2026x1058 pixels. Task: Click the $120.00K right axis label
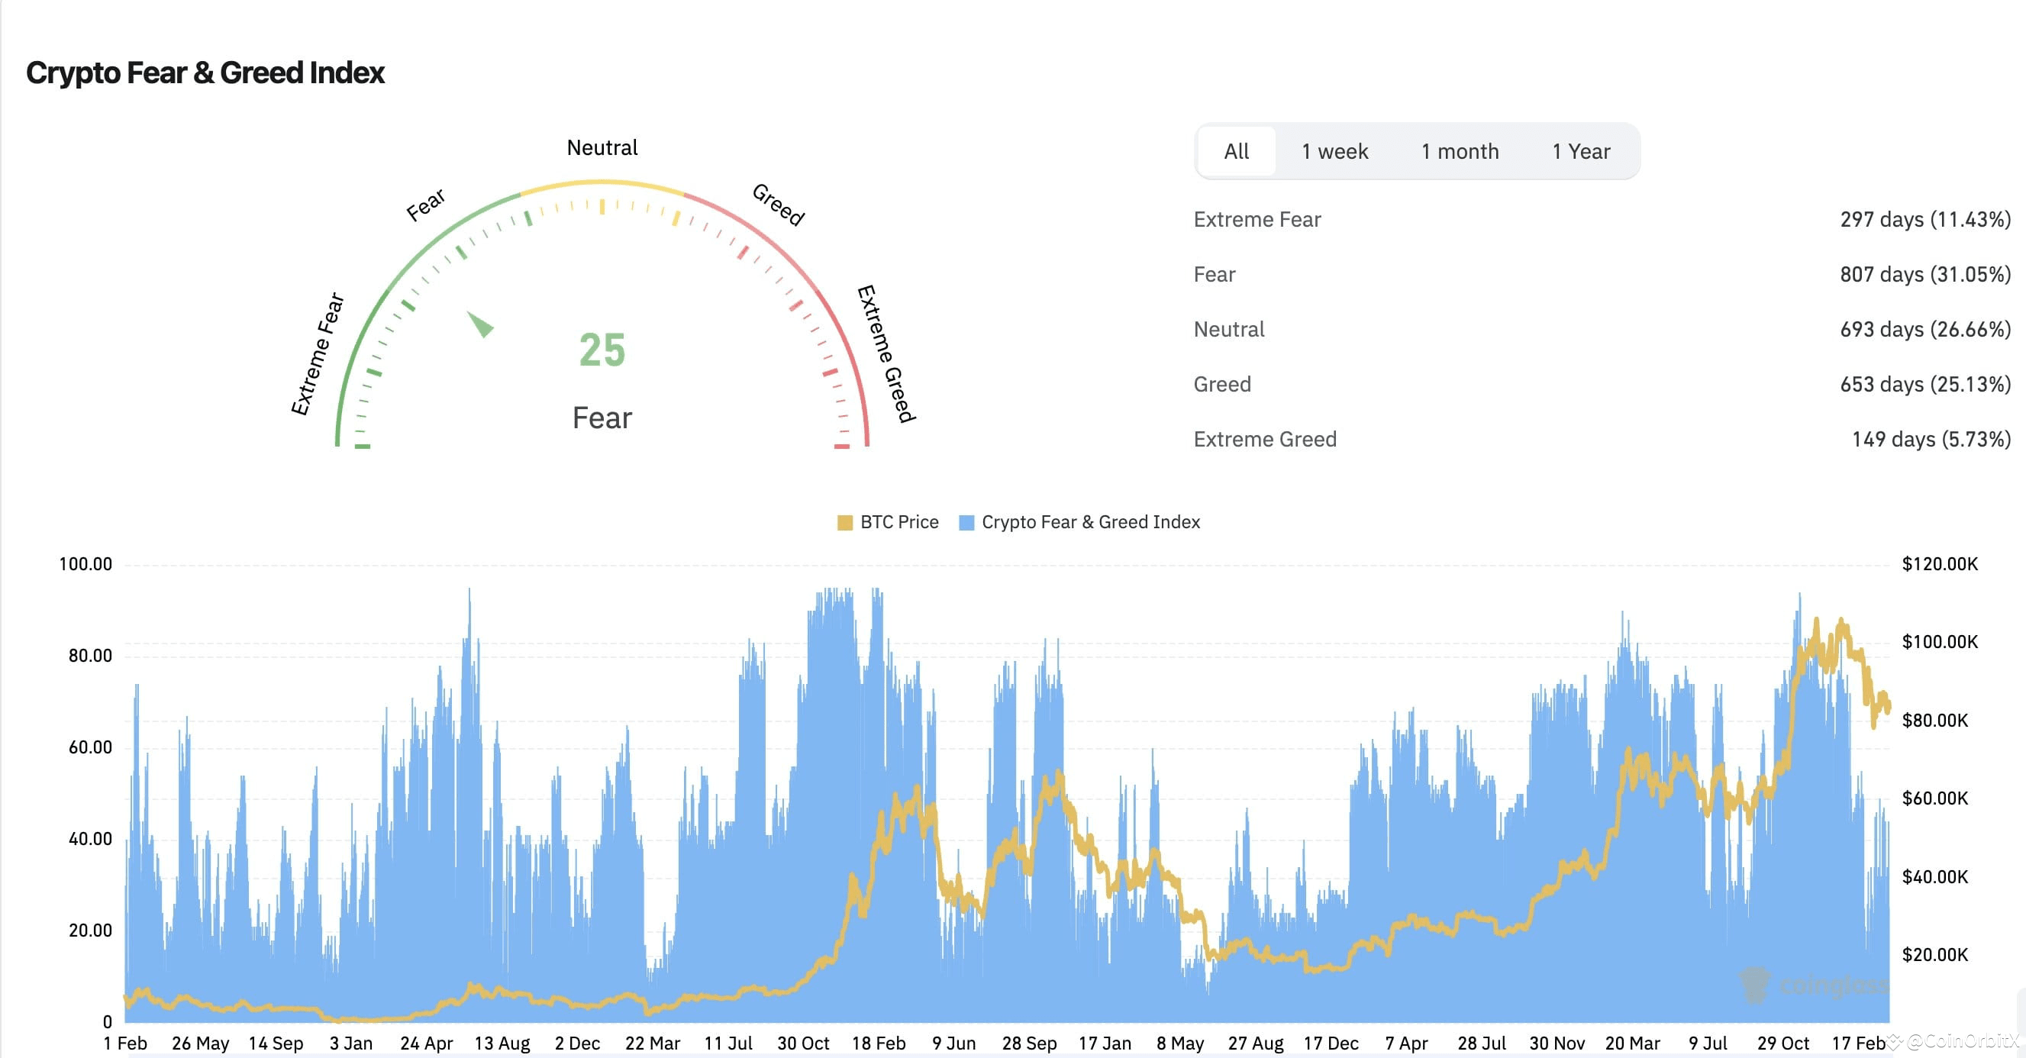(1940, 565)
